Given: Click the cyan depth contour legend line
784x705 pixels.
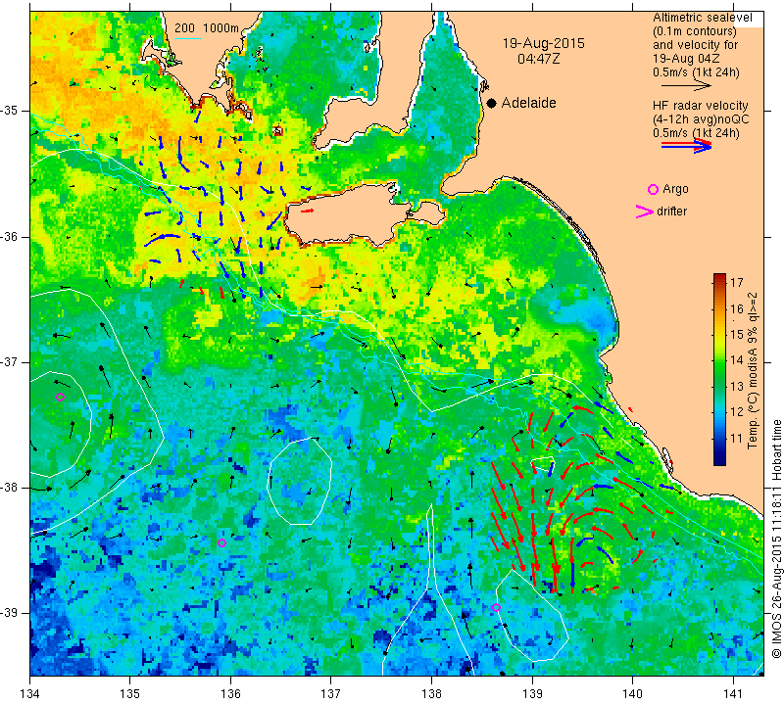Looking at the screenshot, I should coord(188,38).
